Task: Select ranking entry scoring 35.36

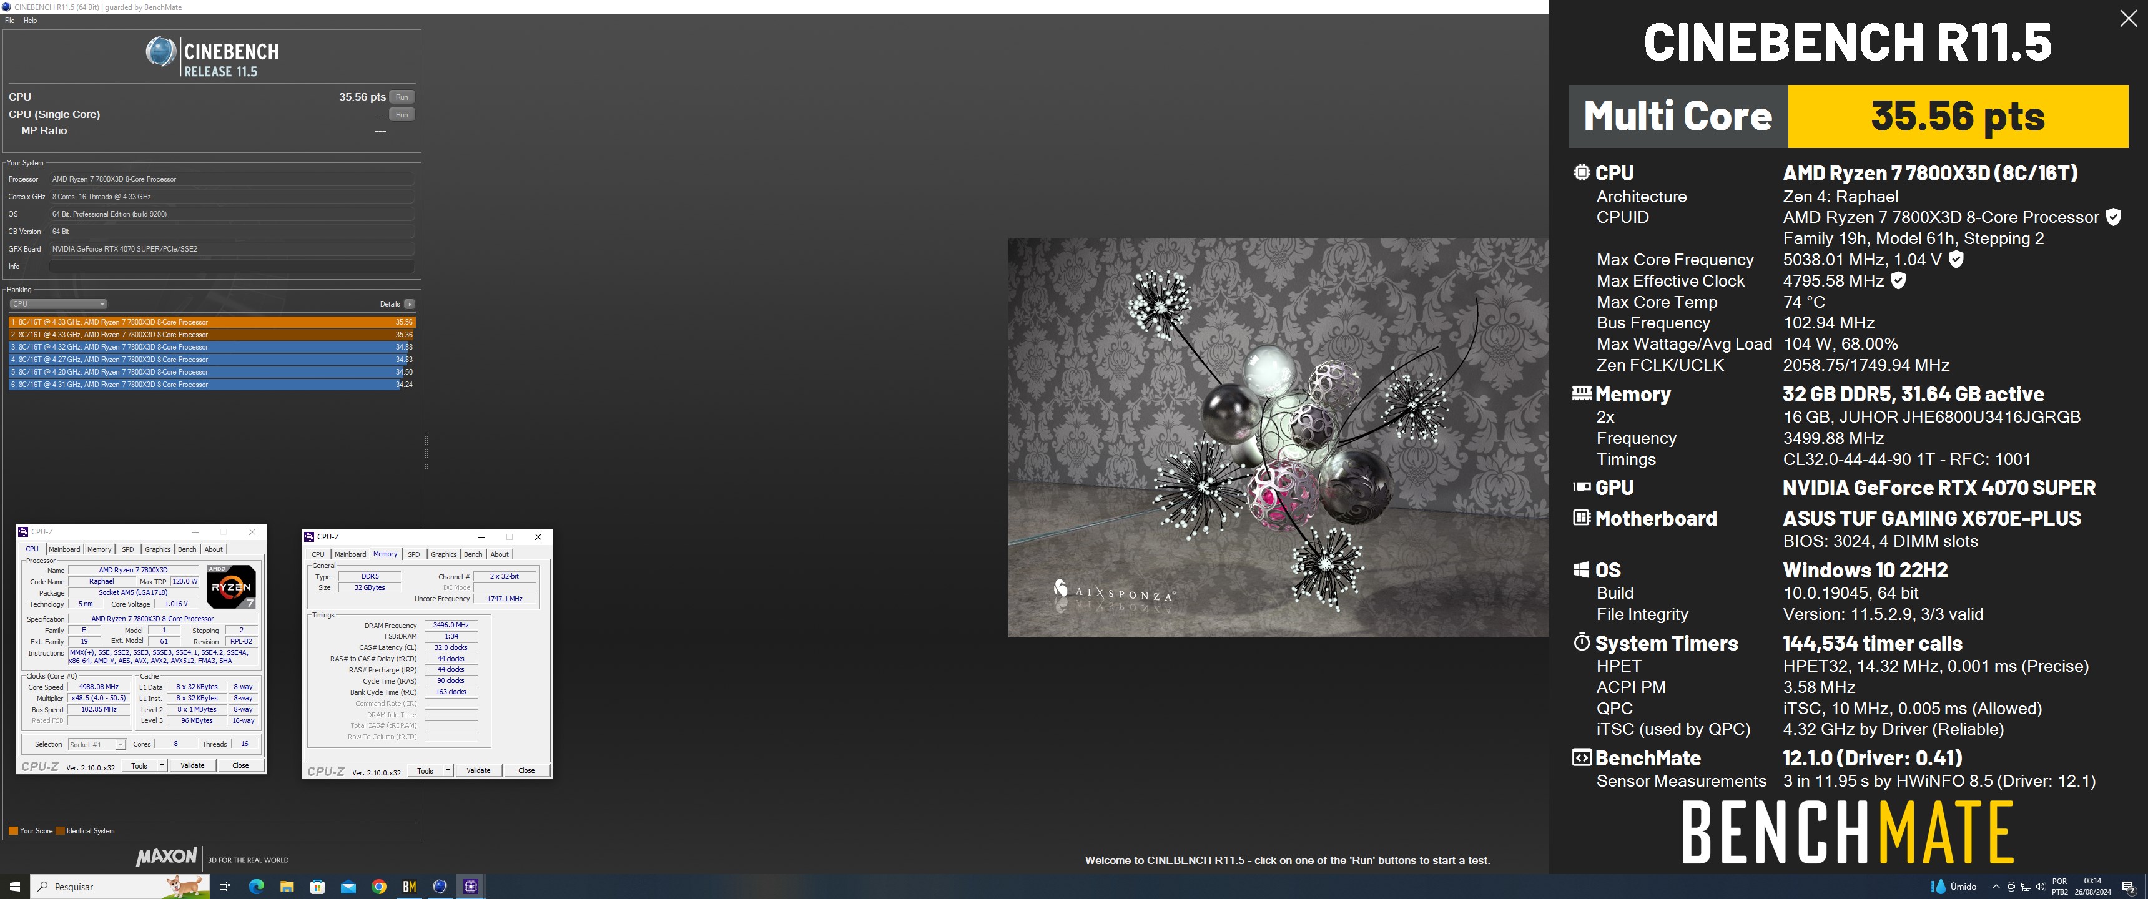Action: [x=212, y=335]
